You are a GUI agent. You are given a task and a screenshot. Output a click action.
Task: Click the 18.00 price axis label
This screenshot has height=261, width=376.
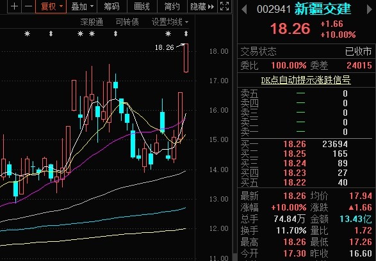[x=218, y=51]
